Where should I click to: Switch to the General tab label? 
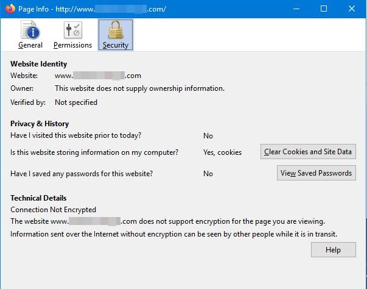pyautogui.click(x=30, y=45)
